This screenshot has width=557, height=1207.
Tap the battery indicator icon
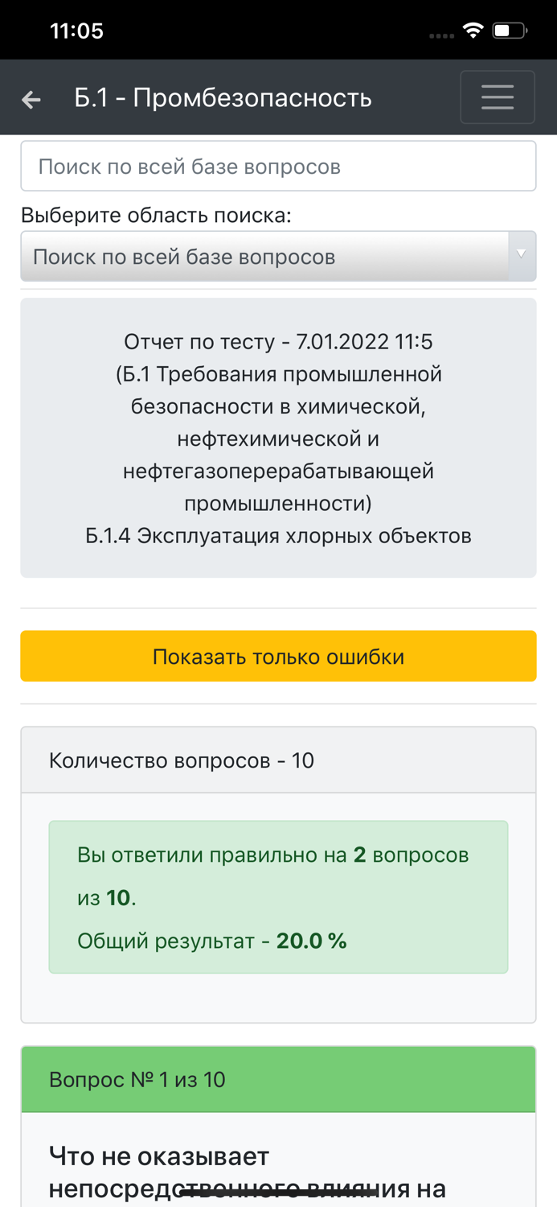[x=508, y=29]
